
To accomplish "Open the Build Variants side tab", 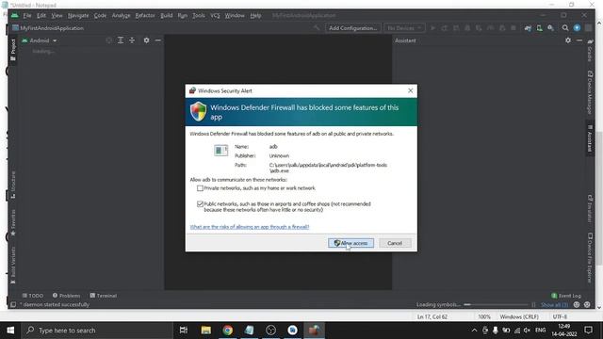I will pyautogui.click(x=13, y=266).
